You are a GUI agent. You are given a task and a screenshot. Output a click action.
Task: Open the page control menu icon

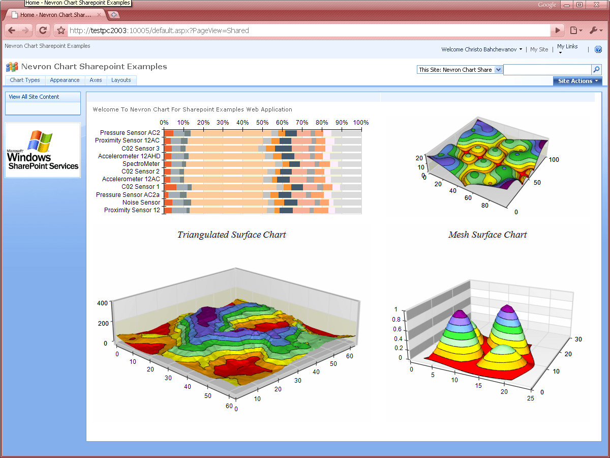pos(576,31)
